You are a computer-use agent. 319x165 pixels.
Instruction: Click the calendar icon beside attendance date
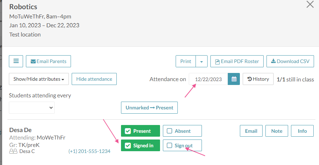(x=234, y=79)
